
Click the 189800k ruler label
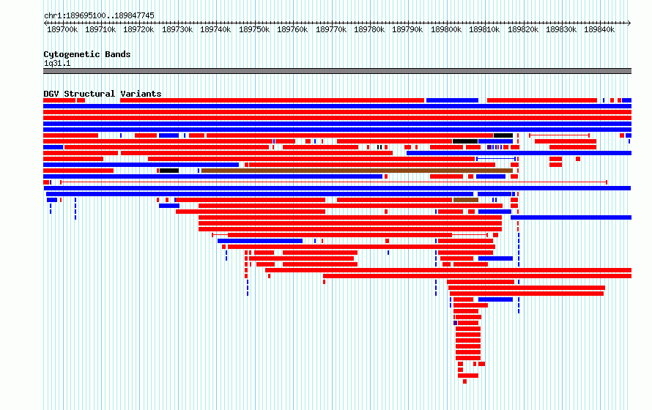446,29
